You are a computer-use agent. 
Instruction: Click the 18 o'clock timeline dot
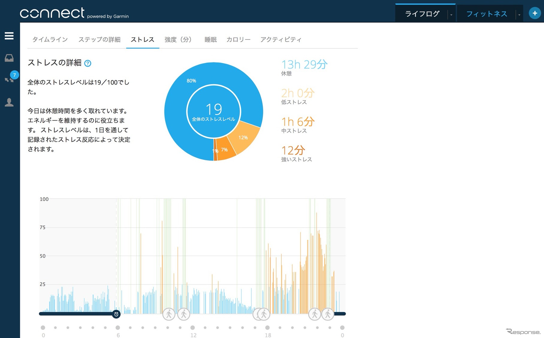(267, 328)
